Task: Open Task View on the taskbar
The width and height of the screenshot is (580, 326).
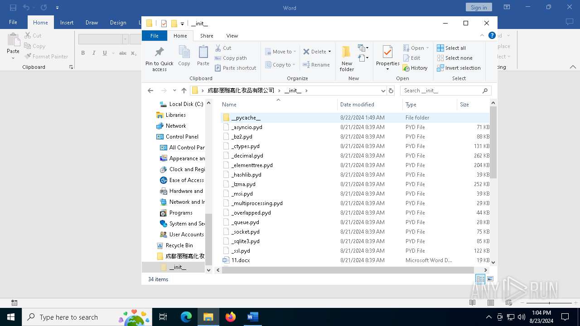Action: click(164, 317)
